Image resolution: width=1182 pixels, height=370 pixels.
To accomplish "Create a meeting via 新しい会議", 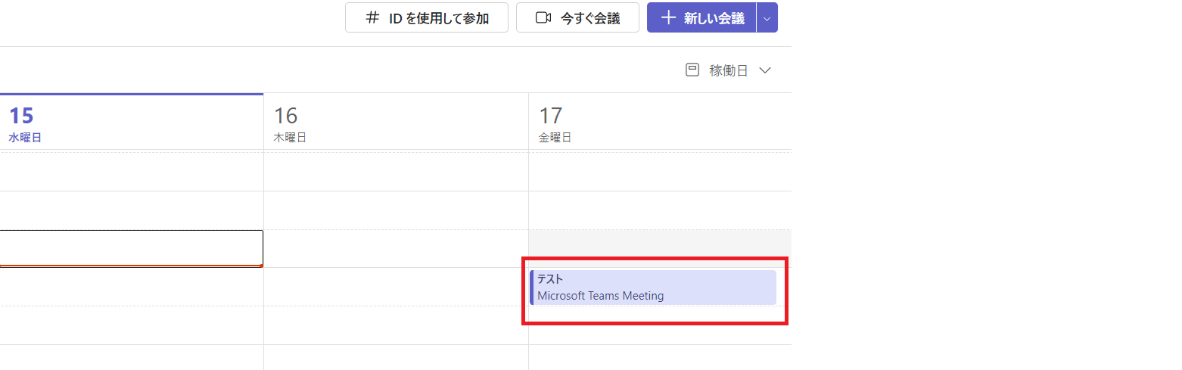I will tap(701, 17).
